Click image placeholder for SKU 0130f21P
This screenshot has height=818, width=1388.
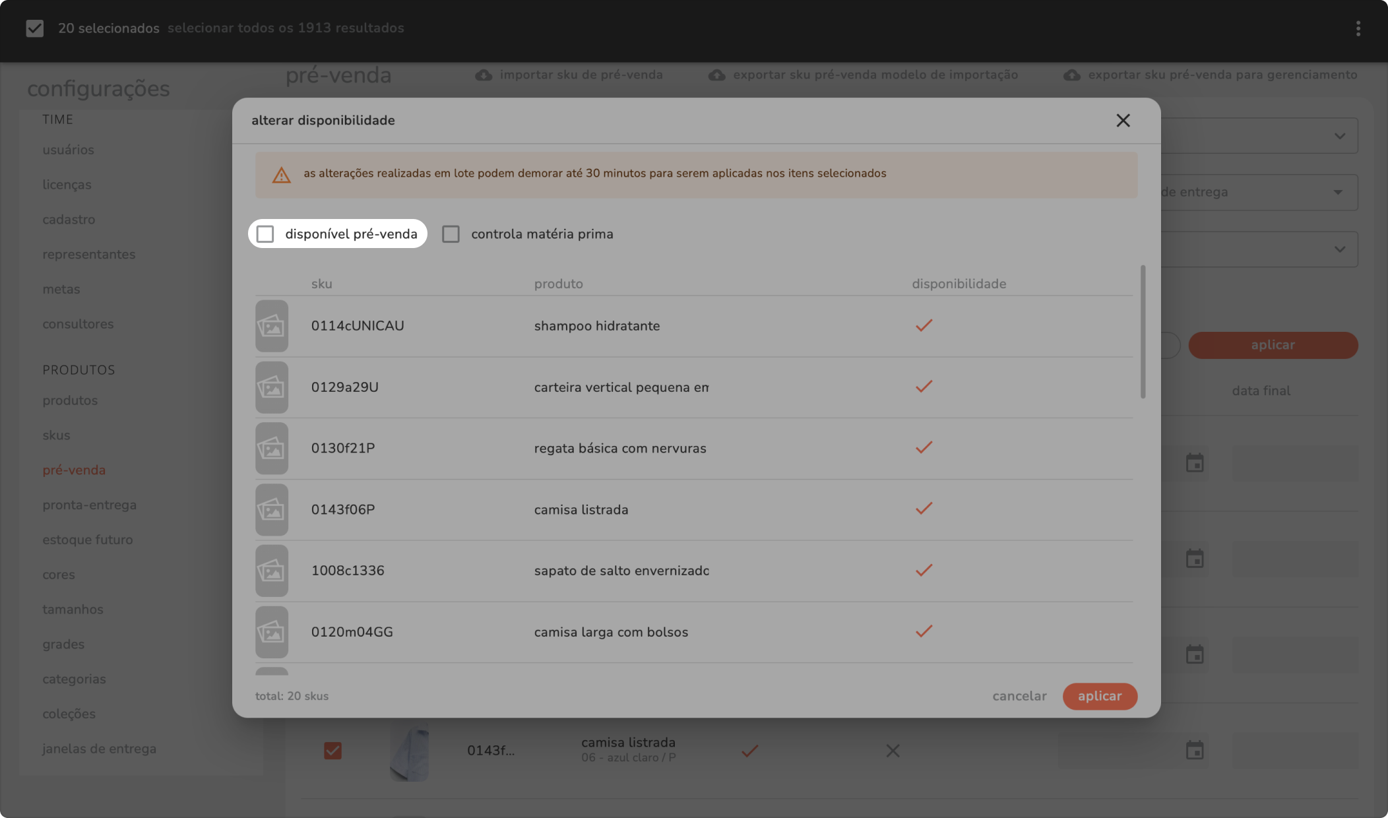[272, 449]
